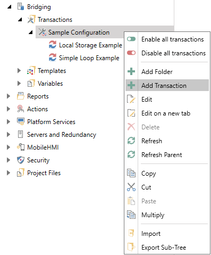
Task: Expand the Platform Services node
Action: point(9,122)
